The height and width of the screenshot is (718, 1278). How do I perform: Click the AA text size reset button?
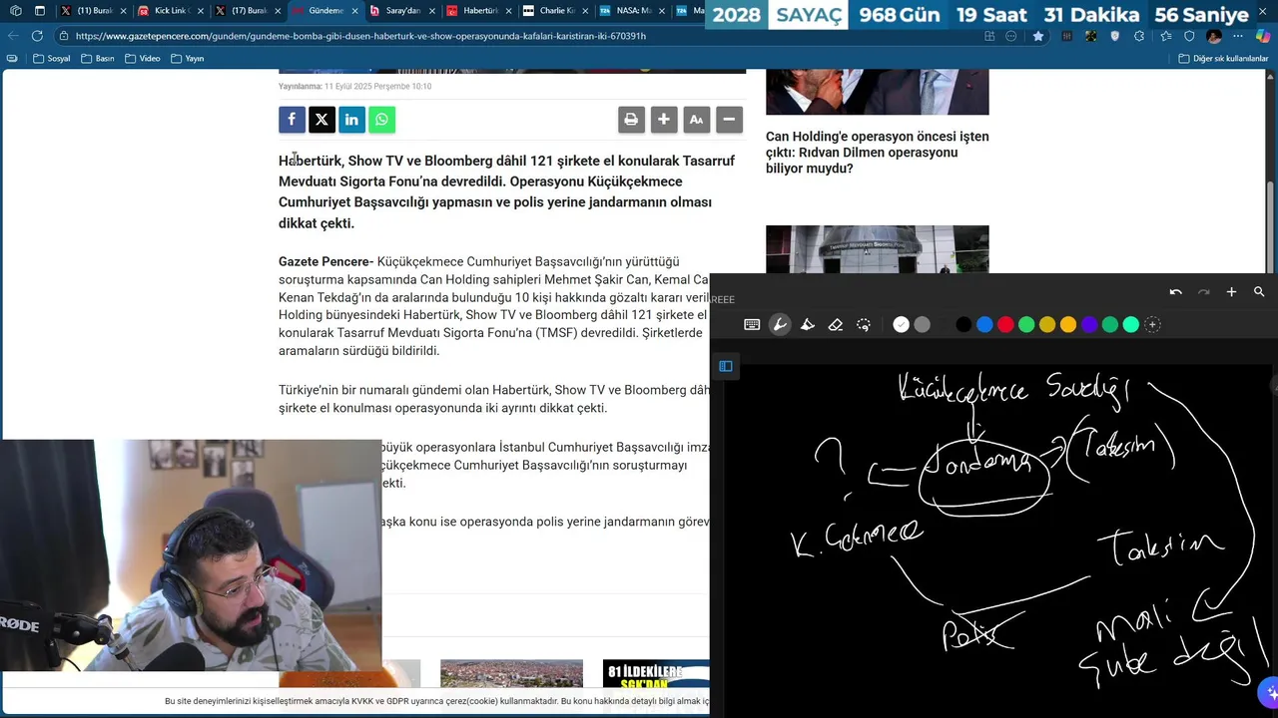[x=697, y=120]
